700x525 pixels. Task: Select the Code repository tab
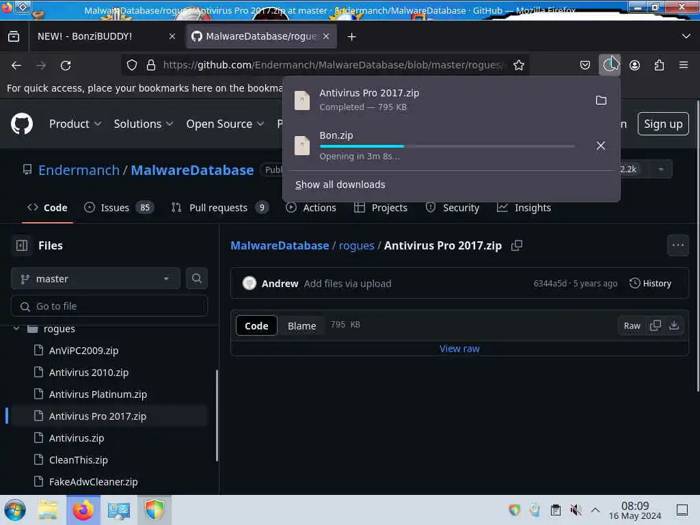point(47,208)
